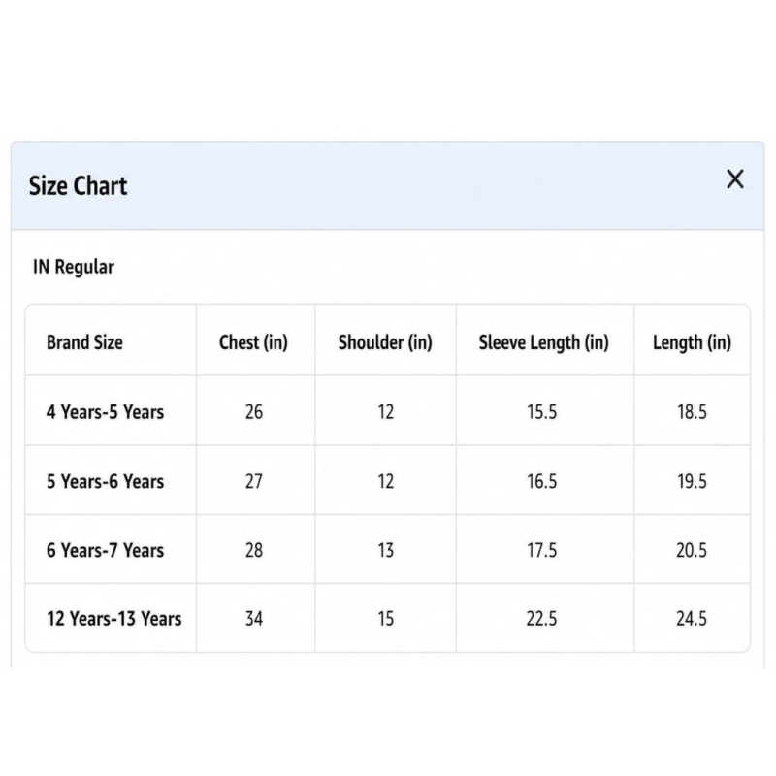Screen dimensions: 776x776
Task: Click length value 20.5
Action: 692,550
